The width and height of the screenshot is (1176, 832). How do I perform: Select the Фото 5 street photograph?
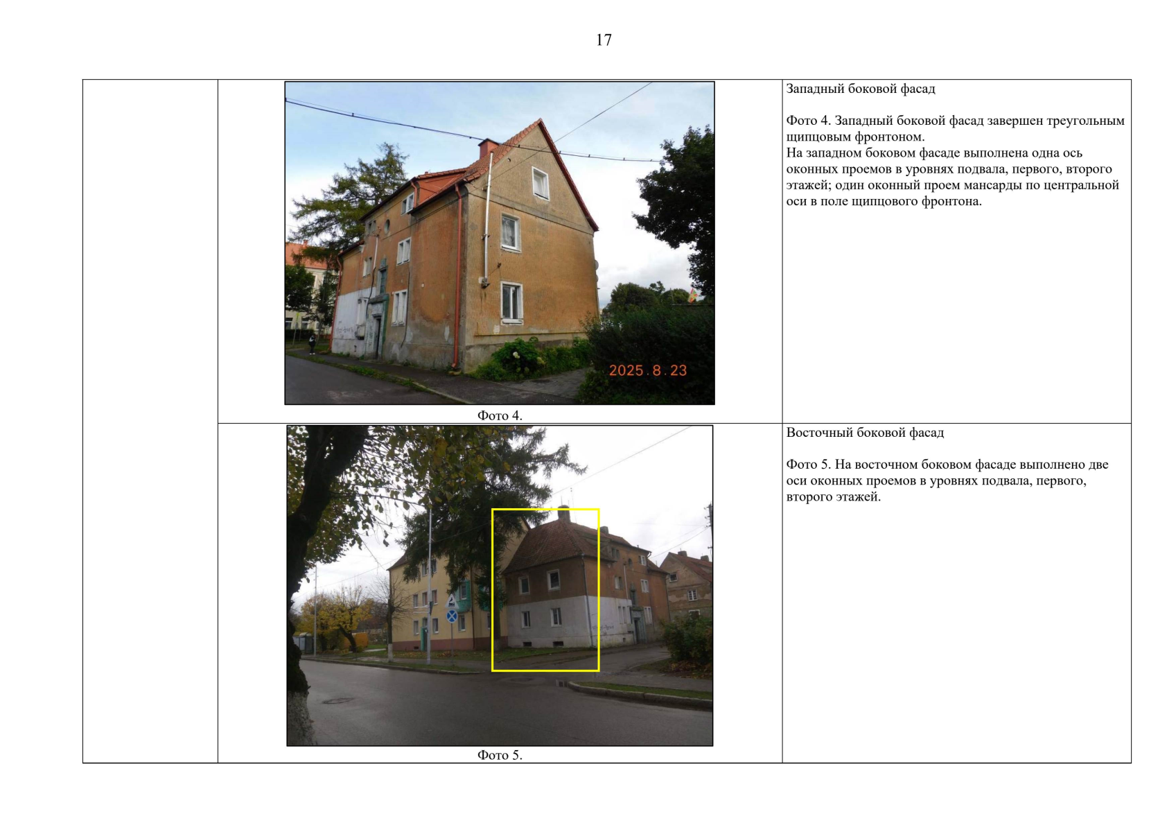click(x=500, y=586)
